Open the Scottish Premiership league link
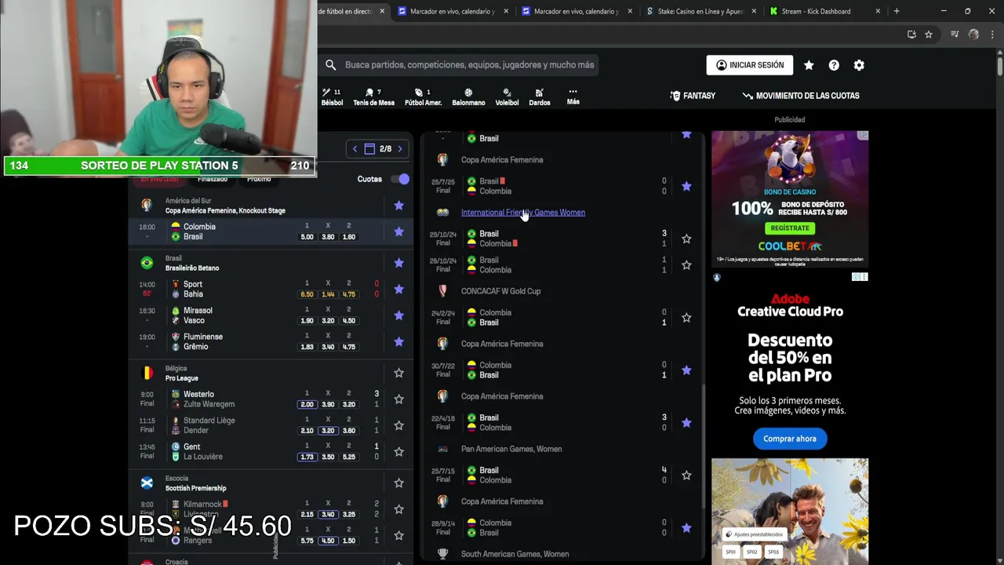Screen dimensions: 1004x565 coord(195,488)
